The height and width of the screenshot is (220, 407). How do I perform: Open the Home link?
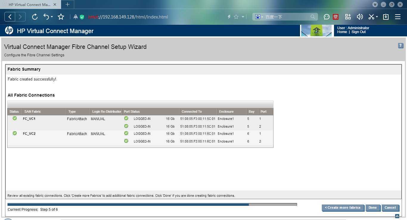[342, 32]
